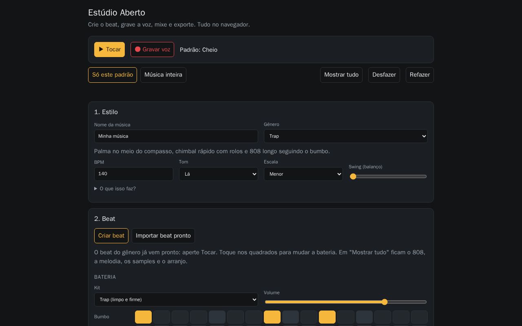Start playback with the Tocar button
This screenshot has height=326, width=522.
(109, 49)
